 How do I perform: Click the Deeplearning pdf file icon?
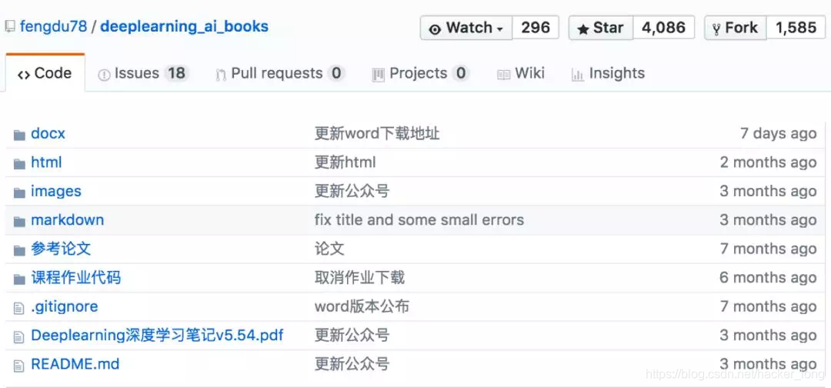(19, 336)
